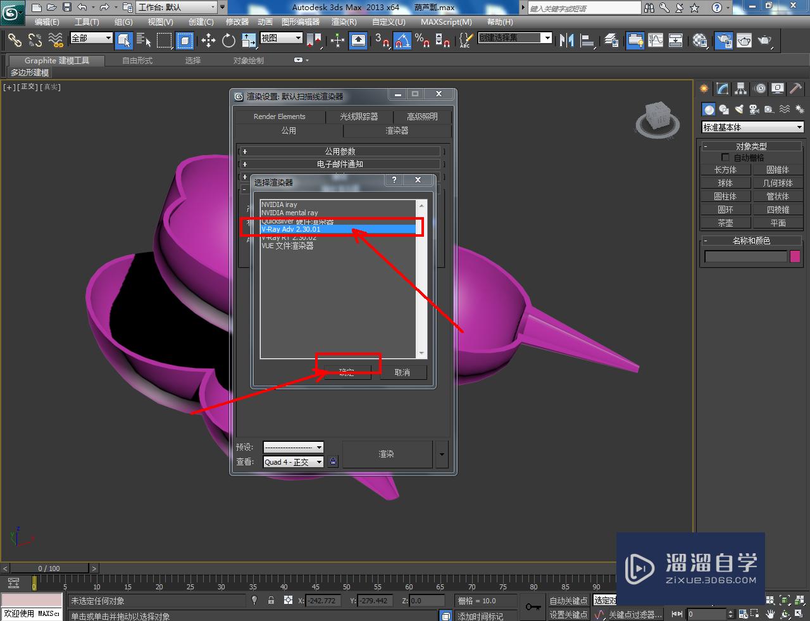Choose the Rectangular Selection Region tool

point(165,41)
